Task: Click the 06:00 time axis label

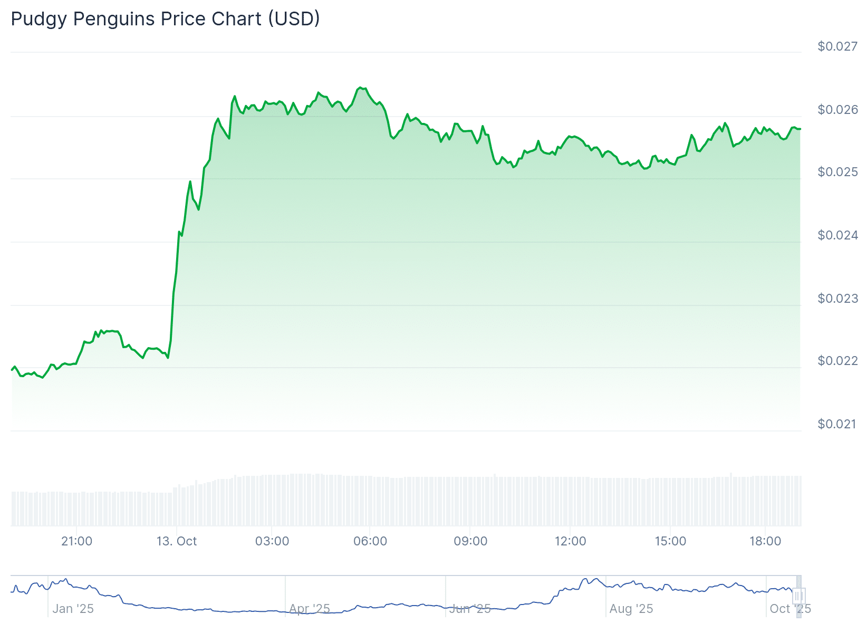Action: click(x=370, y=541)
